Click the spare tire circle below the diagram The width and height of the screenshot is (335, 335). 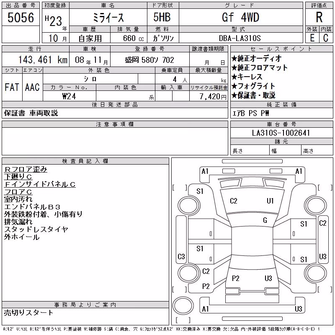click(x=183, y=305)
